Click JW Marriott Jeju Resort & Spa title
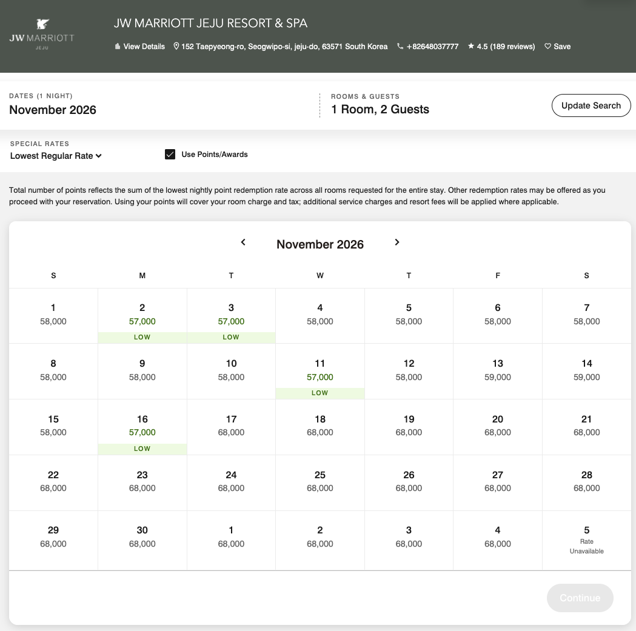The height and width of the screenshot is (631, 636). tap(210, 23)
